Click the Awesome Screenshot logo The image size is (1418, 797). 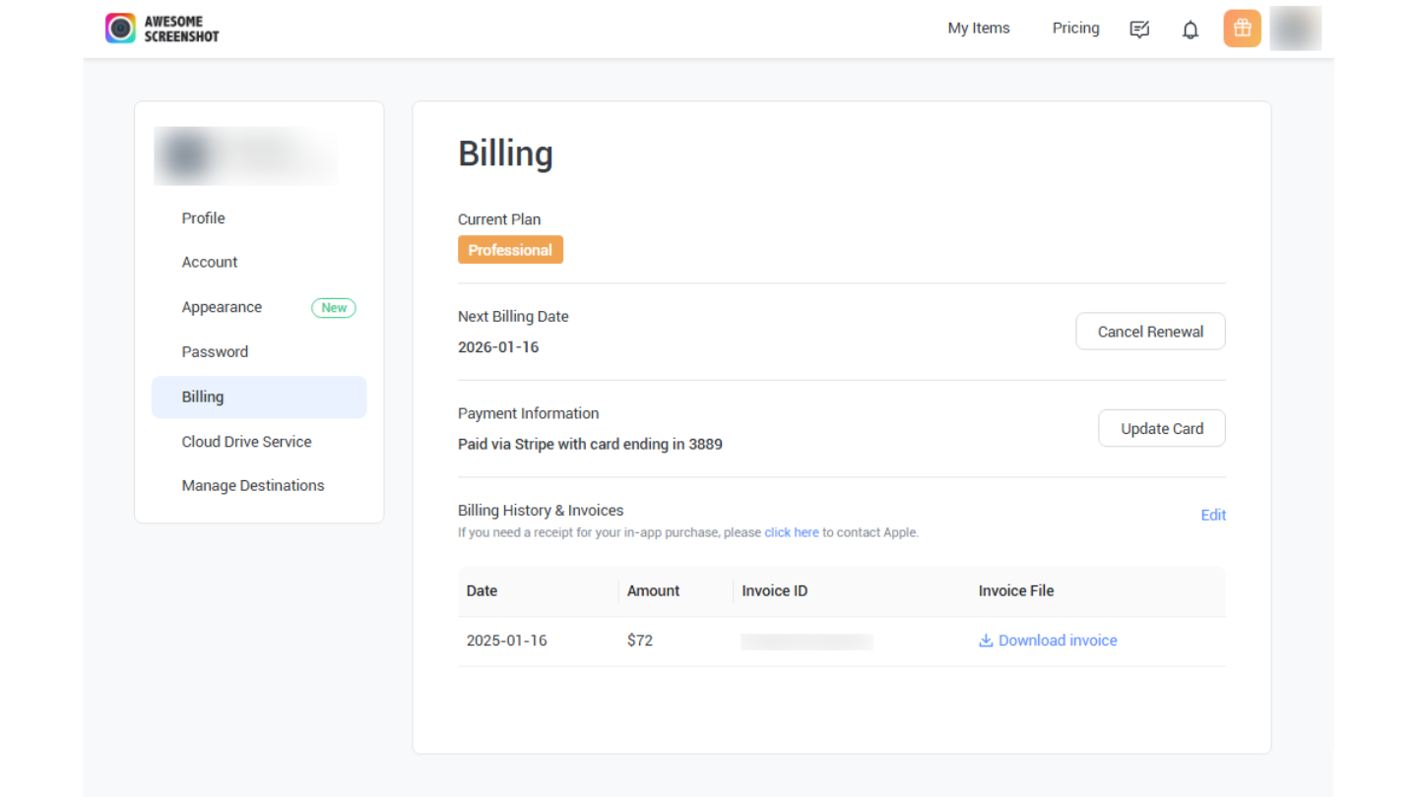coord(161,29)
